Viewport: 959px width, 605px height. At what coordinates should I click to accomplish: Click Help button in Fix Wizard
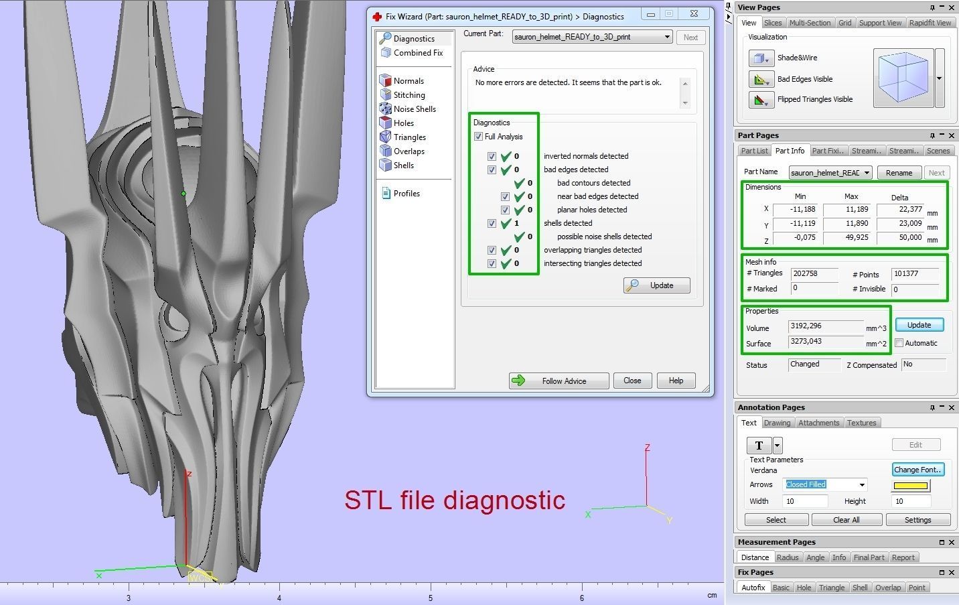[x=676, y=381]
